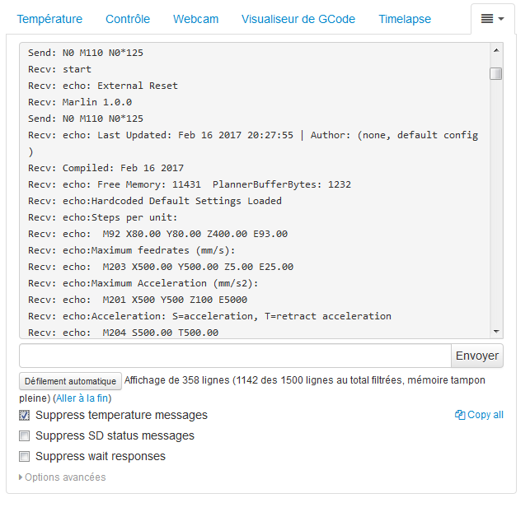Viewport: 530px width, 512px height.
Task: Click the terminal scrollbar down arrow
Action: click(x=496, y=331)
